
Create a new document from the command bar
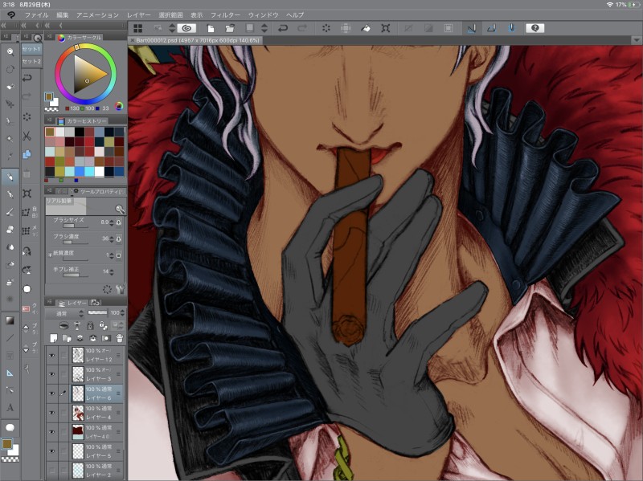(x=211, y=28)
